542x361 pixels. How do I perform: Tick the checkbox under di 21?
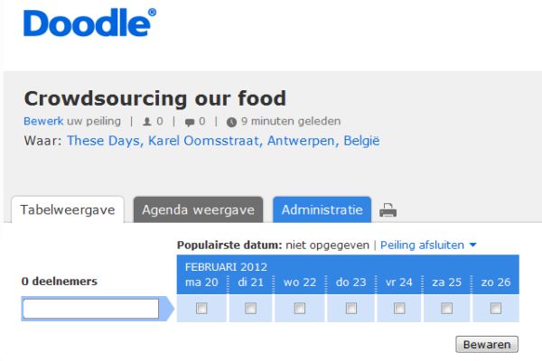(x=250, y=309)
